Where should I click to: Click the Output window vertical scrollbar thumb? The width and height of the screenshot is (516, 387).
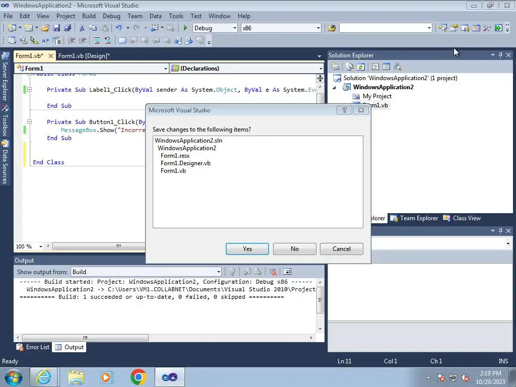320,300
